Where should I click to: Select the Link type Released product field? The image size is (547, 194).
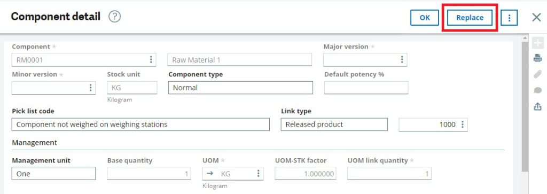[334, 125]
